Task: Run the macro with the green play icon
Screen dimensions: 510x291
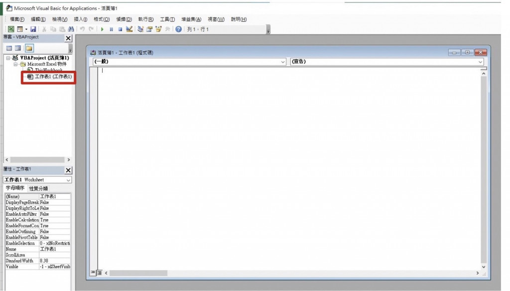Action: click(x=102, y=29)
